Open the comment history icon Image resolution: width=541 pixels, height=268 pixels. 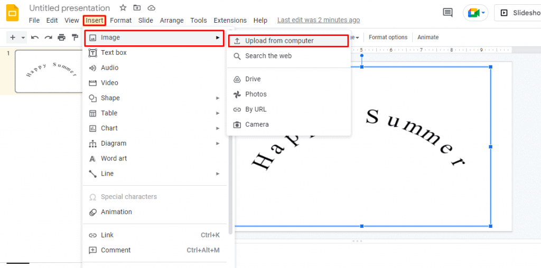coord(447,13)
